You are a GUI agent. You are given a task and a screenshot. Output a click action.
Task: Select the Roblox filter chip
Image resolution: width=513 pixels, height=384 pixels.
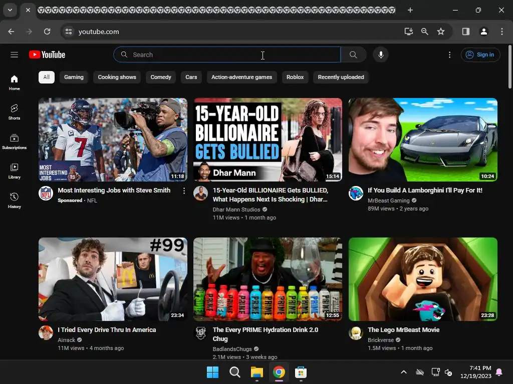click(x=295, y=77)
